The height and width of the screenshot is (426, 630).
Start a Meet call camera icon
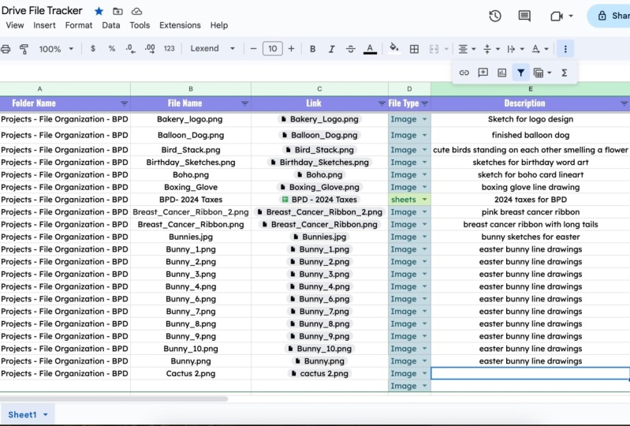tap(557, 16)
